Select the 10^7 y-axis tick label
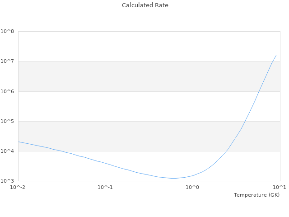 pos(7,61)
